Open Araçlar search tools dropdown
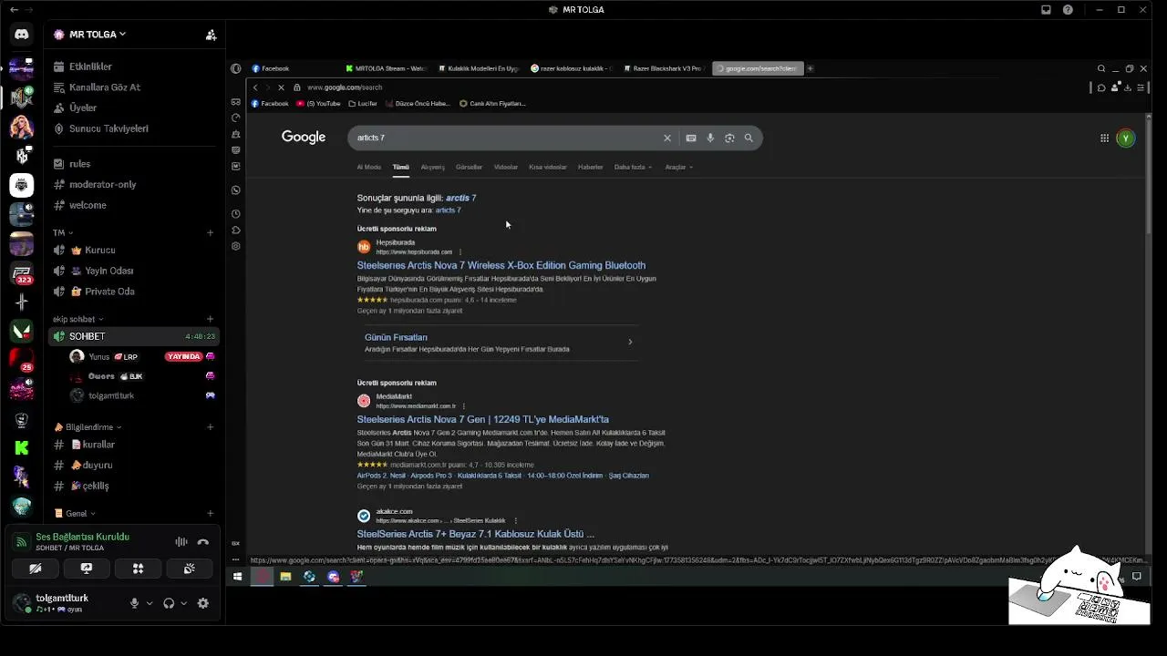Screen dimensions: 1167x656 tap(678, 167)
